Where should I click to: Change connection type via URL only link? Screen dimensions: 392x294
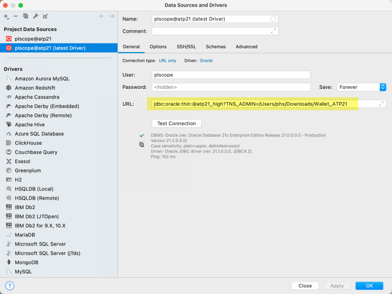(168, 61)
